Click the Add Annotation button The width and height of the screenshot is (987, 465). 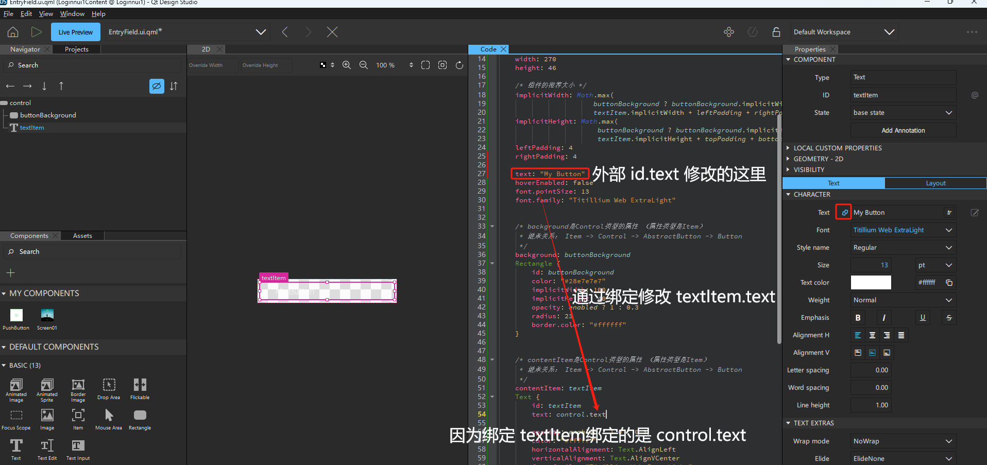coord(903,130)
